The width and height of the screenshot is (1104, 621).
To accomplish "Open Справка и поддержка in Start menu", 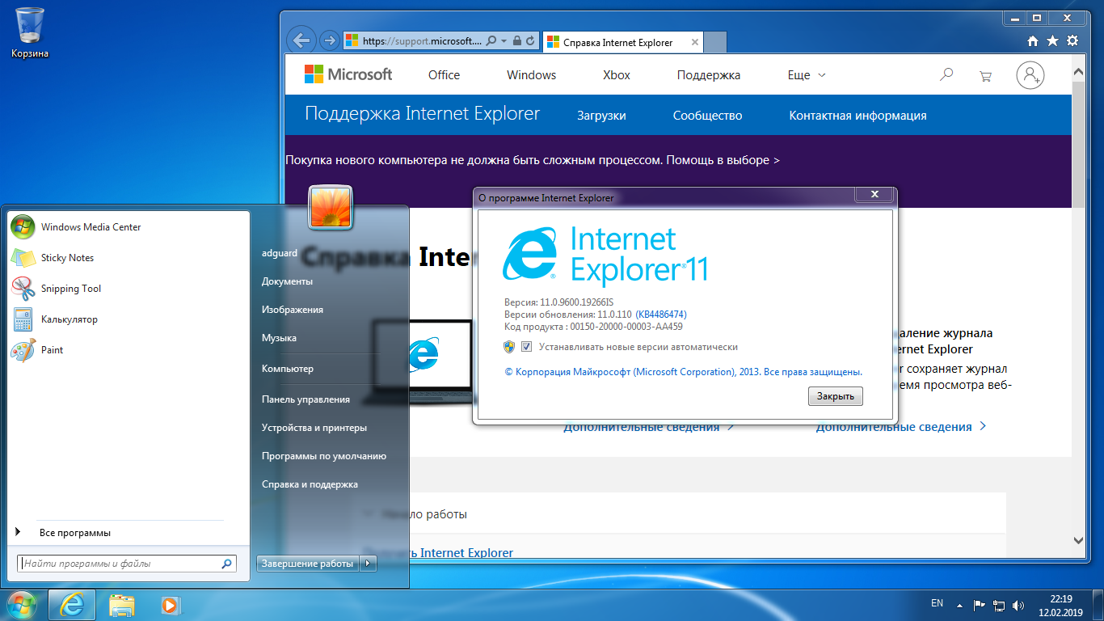I will 310,484.
